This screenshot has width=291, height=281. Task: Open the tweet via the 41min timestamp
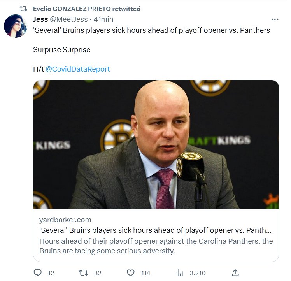103,19
